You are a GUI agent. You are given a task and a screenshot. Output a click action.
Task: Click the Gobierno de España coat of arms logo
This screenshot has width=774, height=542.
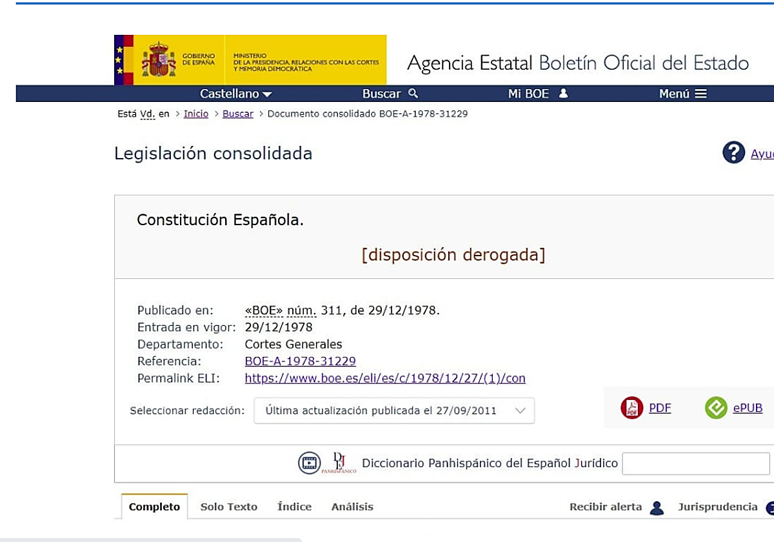159,60
